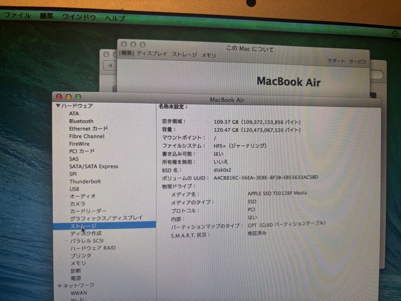401x301 pixels.
Task: Select FireWire item
Action: [x=79, y=143]
